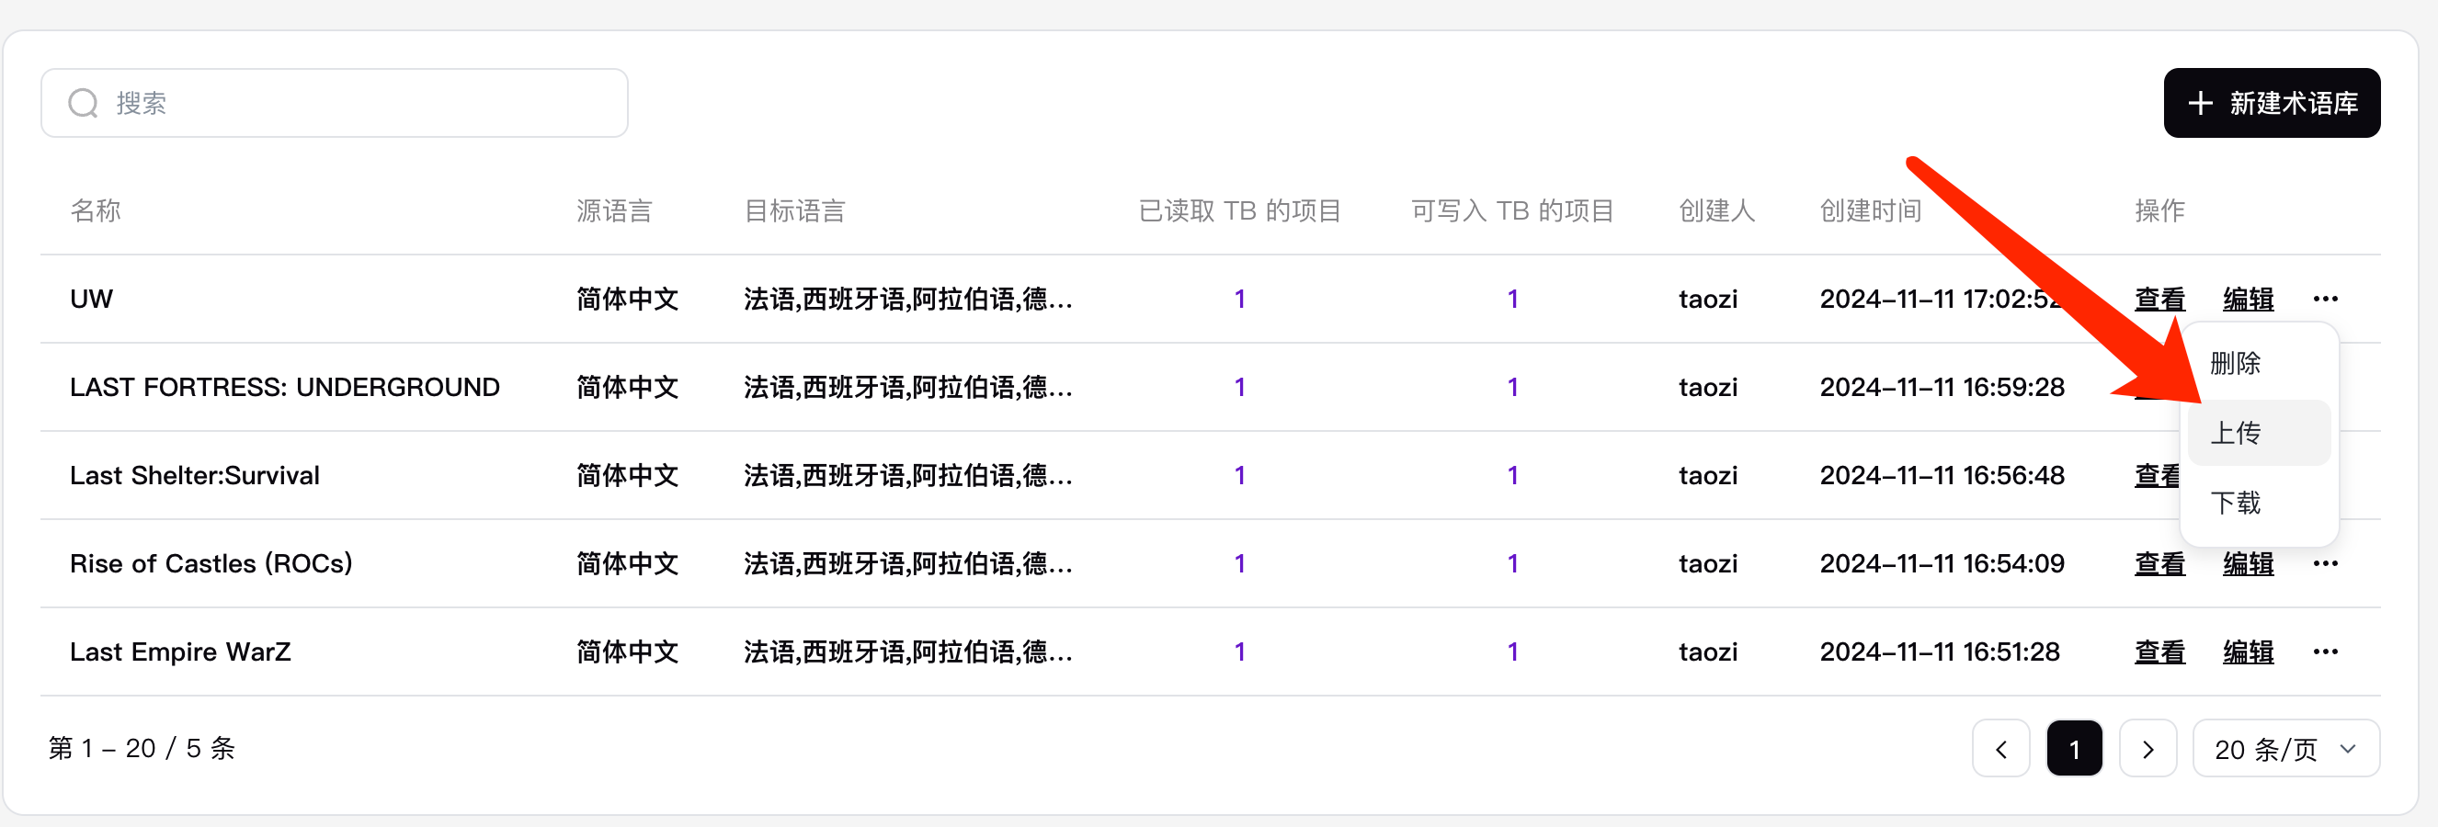The height and width of the screenshot is (827, 2438).
Task: Choose 上传 in the dropdown menu
Action: pos(2236,434)
